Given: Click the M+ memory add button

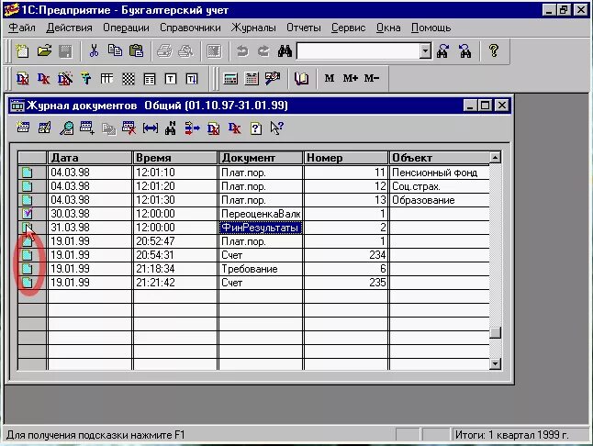Looking at the screenshot, I should 351,78.
